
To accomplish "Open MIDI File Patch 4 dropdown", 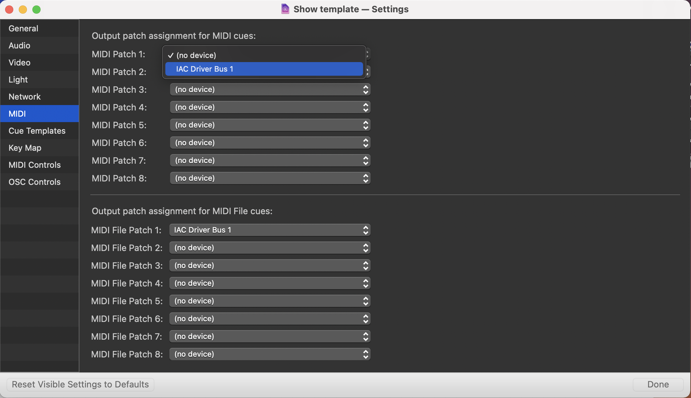I will point(270,283).
